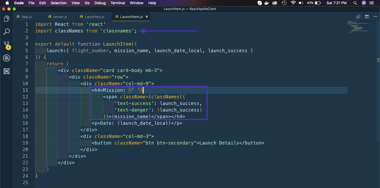The image size is (380, 188).
Task: Open the Debug view in the activity bar
Action: (x=7, y=58)
